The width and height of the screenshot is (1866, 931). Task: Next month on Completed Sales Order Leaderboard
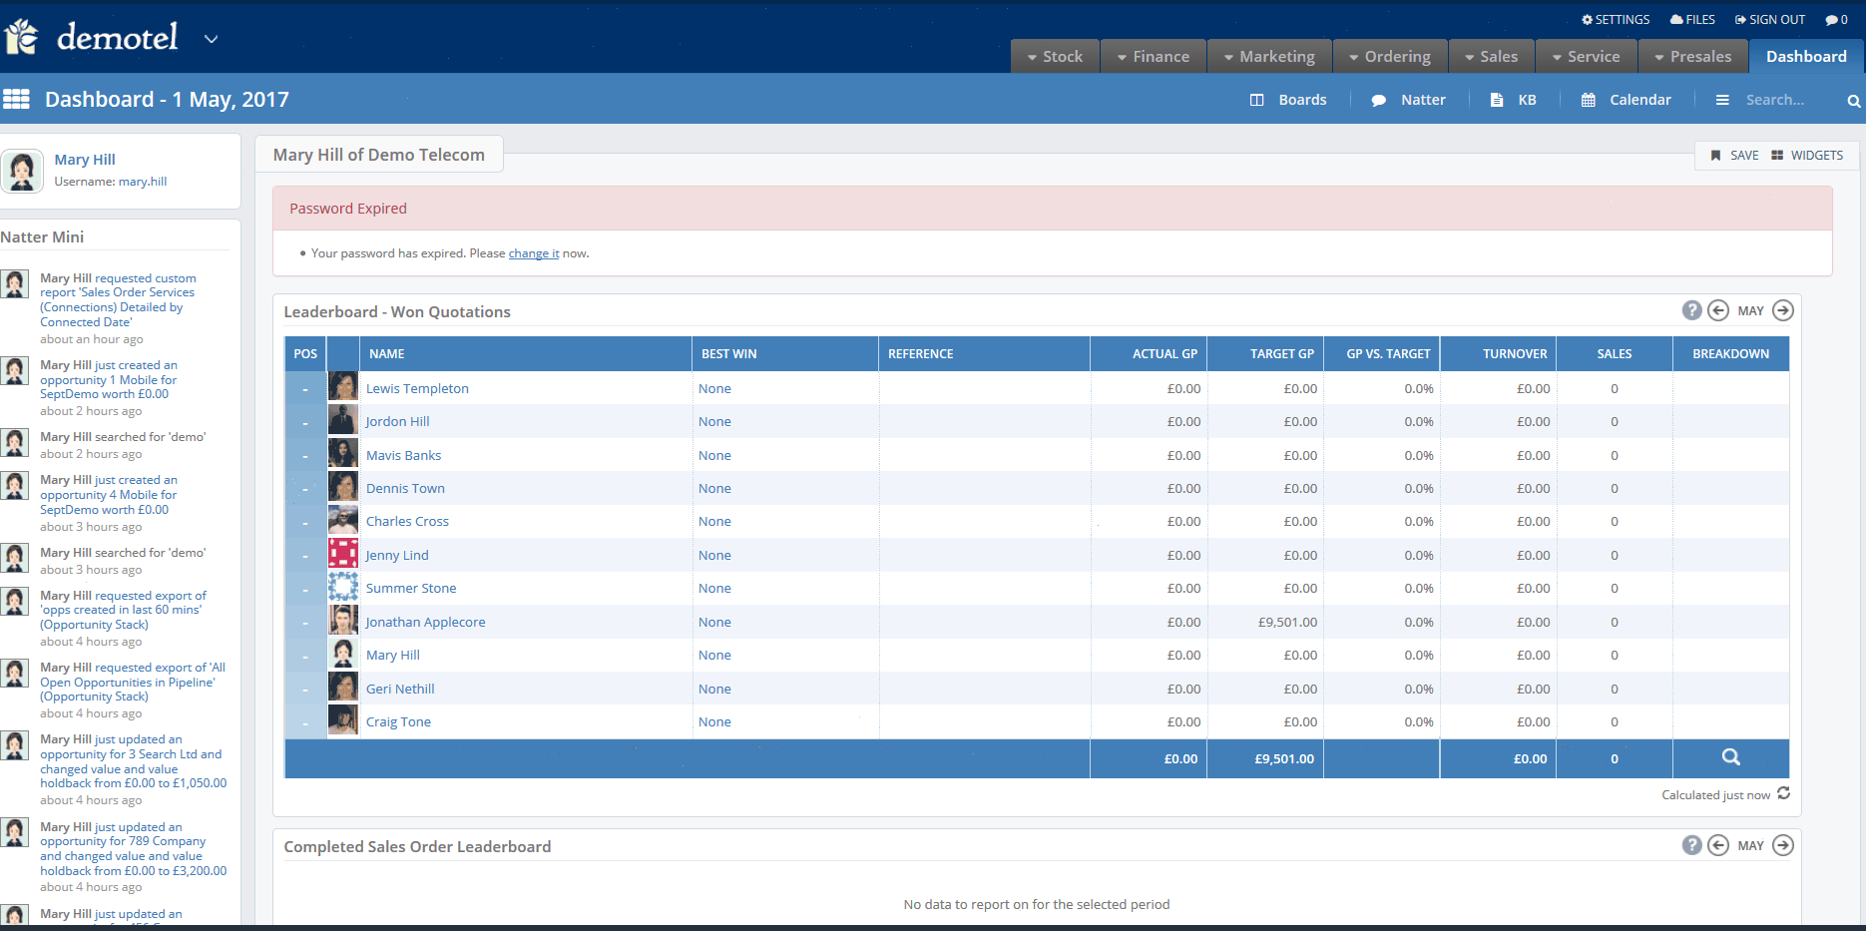pyautogui.click(x=1783, y=845)
